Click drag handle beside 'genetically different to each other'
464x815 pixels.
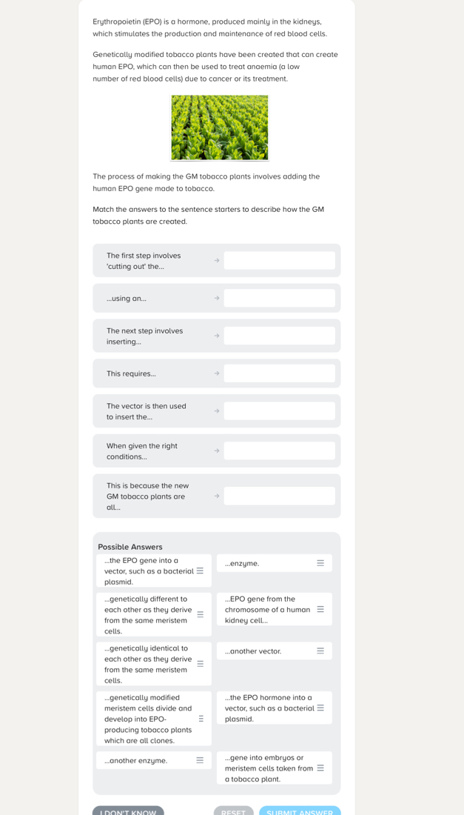tap(200, 614)
